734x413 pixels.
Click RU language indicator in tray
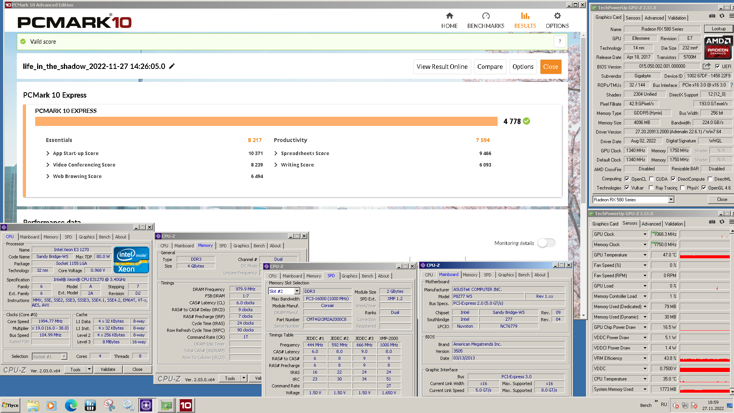tap(664, 405)
